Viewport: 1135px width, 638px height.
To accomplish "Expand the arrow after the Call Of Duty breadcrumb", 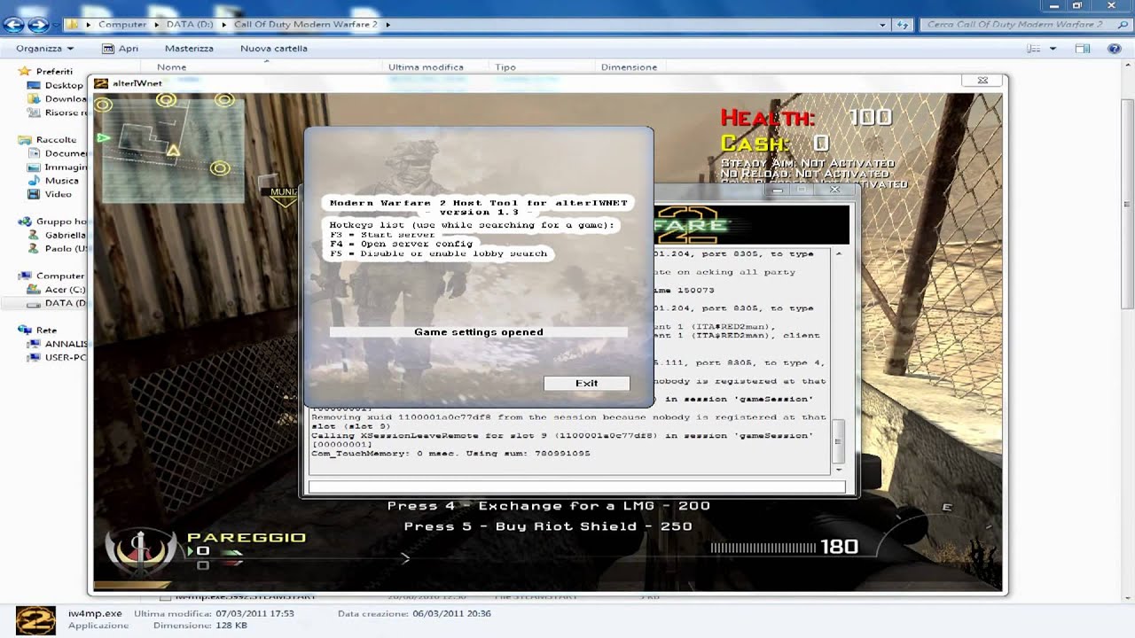I will (388, 25).
